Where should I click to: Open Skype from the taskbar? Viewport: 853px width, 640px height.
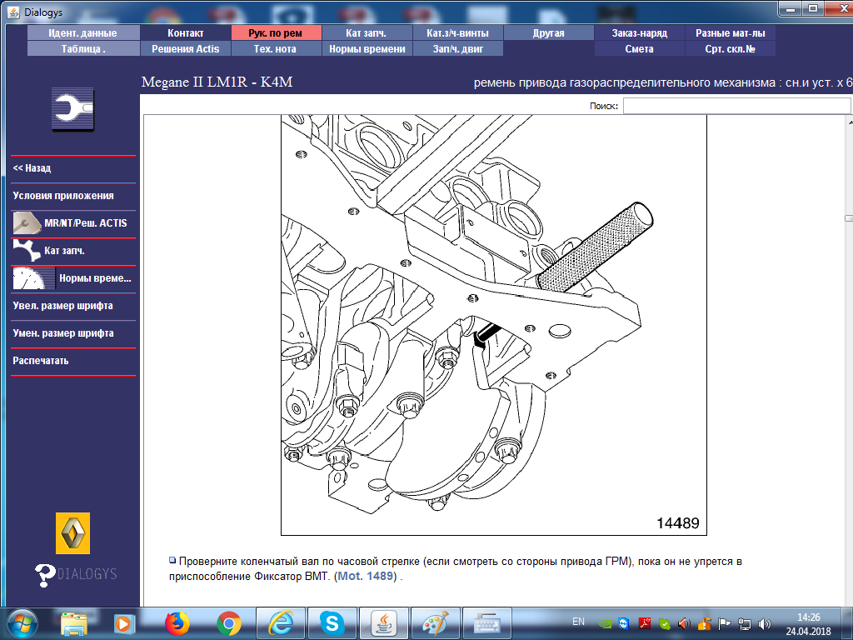332,623
